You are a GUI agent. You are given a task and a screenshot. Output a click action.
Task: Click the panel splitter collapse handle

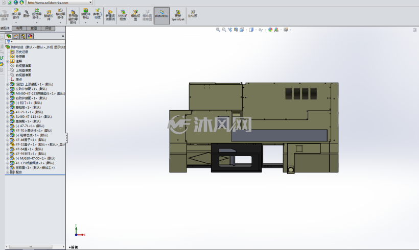66,138
